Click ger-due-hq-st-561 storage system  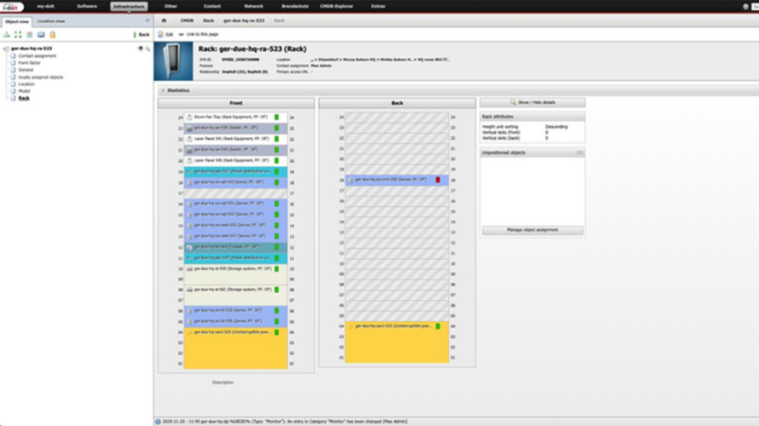[x=235, y=295]
